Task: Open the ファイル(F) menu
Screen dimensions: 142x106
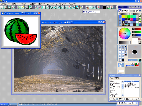Action: coord(5,4)
